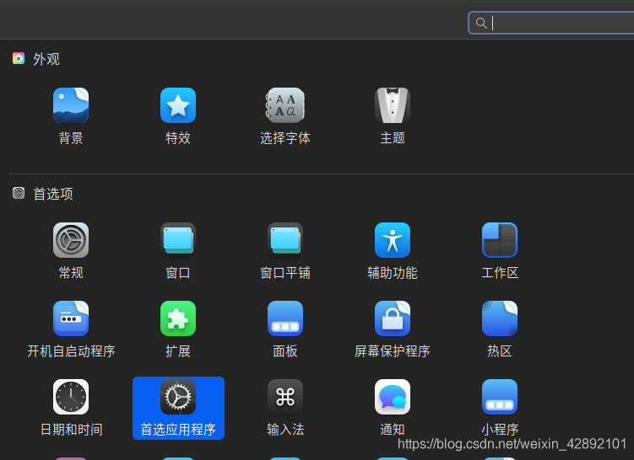Open the 背景 background settings
This screenshot has width=634, height=460.
click(x=71, y=115)
